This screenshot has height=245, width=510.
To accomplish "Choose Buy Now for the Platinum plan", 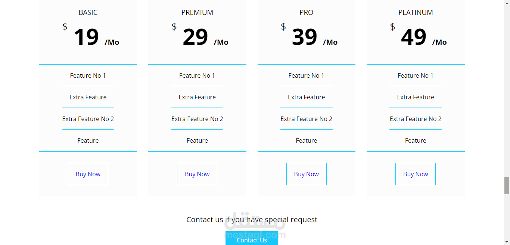I will (416, 174).
